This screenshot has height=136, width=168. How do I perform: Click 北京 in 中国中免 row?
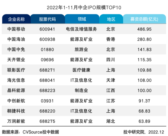[111, 49]
